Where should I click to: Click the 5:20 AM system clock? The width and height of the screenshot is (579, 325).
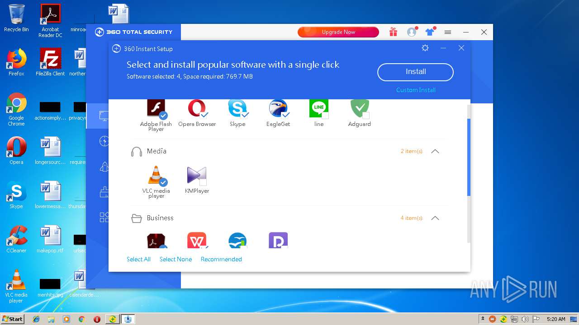pyautogui.click(x=556, y=319)
